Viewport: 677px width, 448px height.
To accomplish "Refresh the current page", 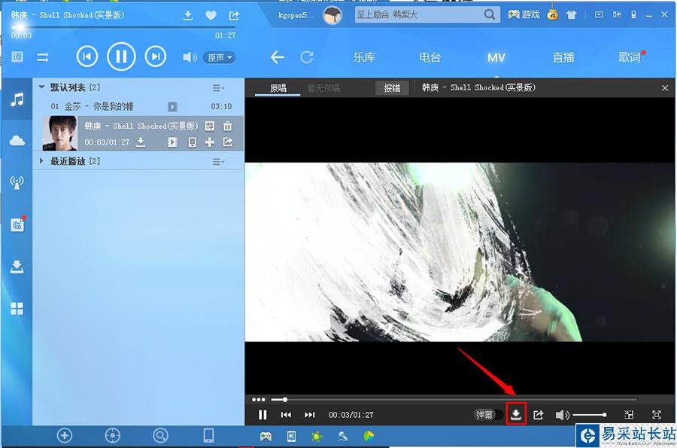I will click(x=307, y=57).
